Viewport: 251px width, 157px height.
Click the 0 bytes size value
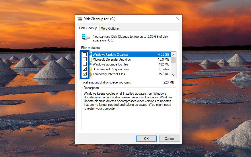[164, 69]
